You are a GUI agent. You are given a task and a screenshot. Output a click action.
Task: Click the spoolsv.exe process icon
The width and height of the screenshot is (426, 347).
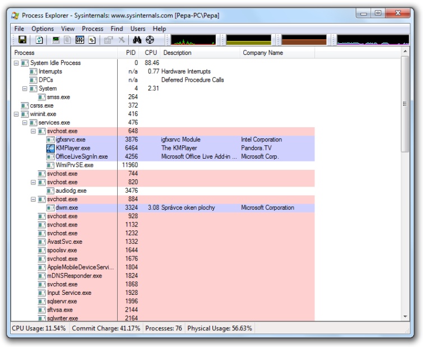coord(42,250)
